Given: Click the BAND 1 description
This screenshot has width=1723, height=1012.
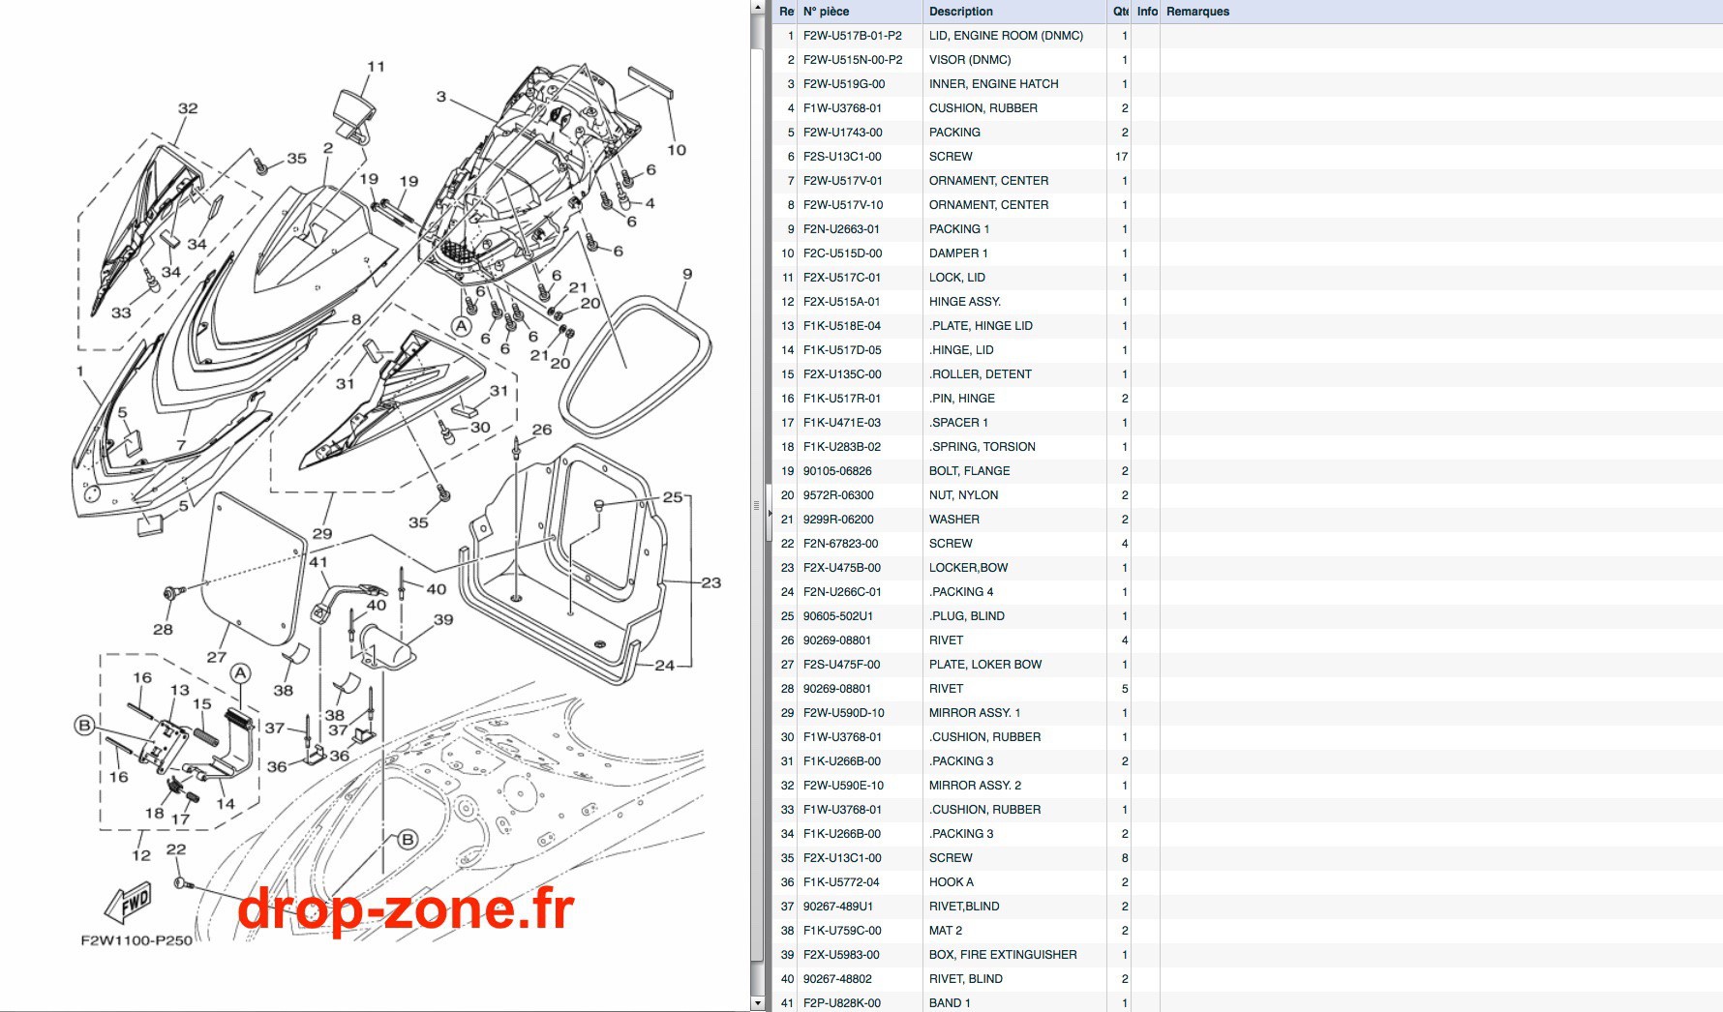Looking at the screenshot, I should point(950,1003).
